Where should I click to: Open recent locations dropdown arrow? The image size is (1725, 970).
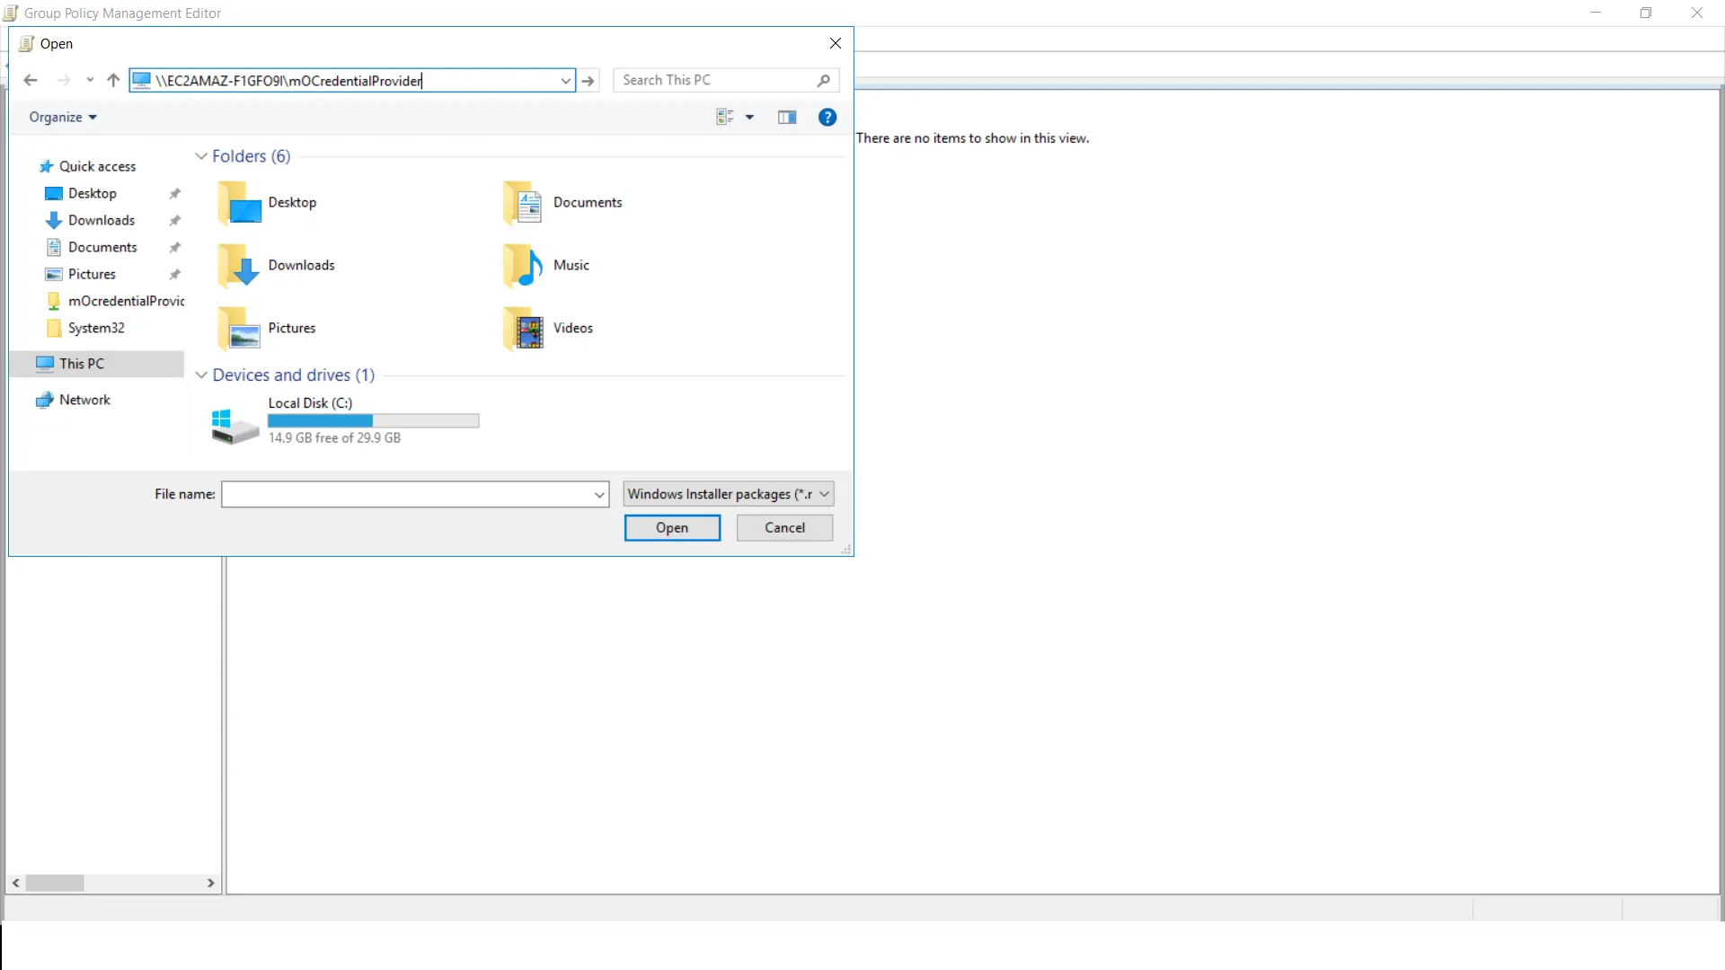click(x=90, y=81)
